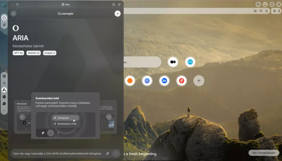Reload the Aria panel
Screen dimensions: 282x161
coord(17,4)
